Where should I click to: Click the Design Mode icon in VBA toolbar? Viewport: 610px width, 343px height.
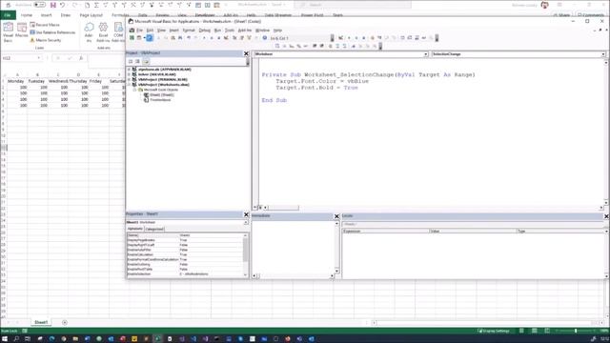pos(226,38)
